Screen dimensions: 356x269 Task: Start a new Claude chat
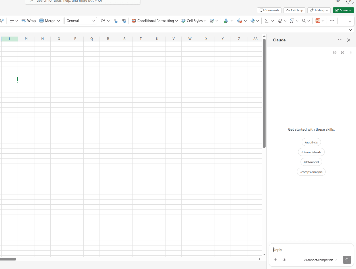coord(343,52)
